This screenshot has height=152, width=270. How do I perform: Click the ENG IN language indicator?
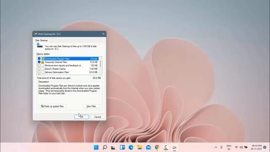point(229,147)
